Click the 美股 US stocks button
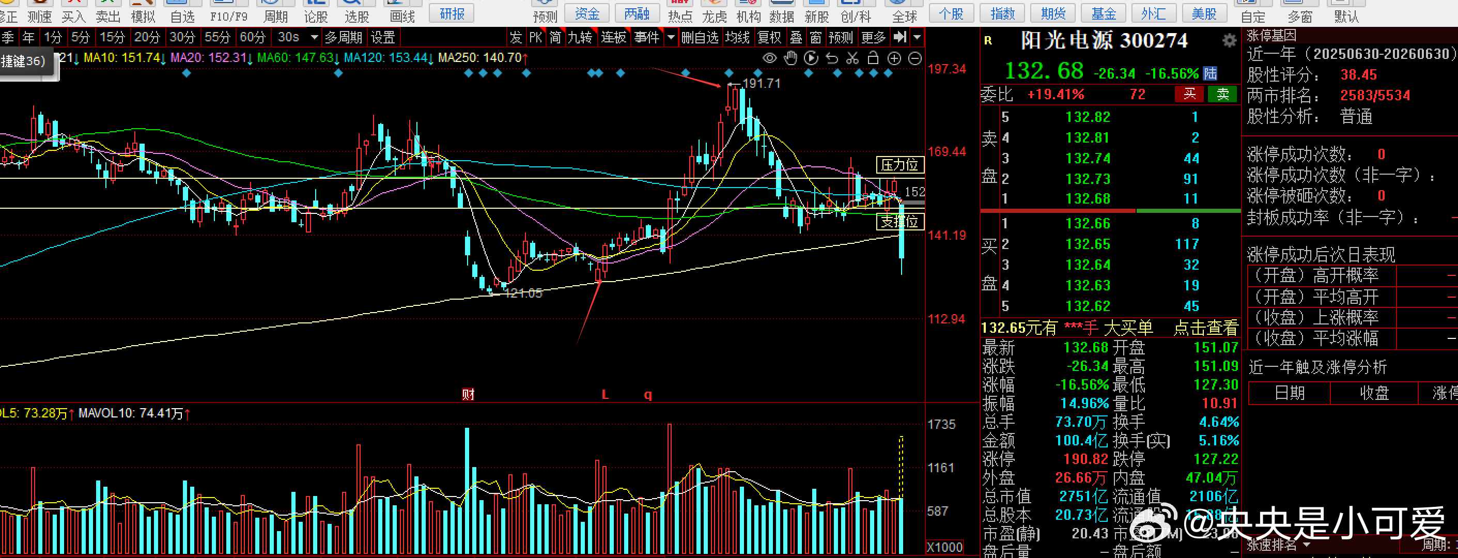 coord(1204,14)
